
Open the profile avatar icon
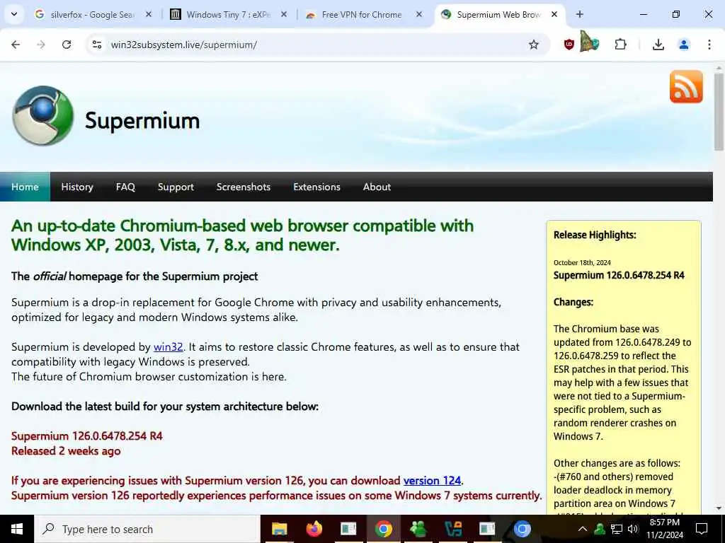click(684, 45)
